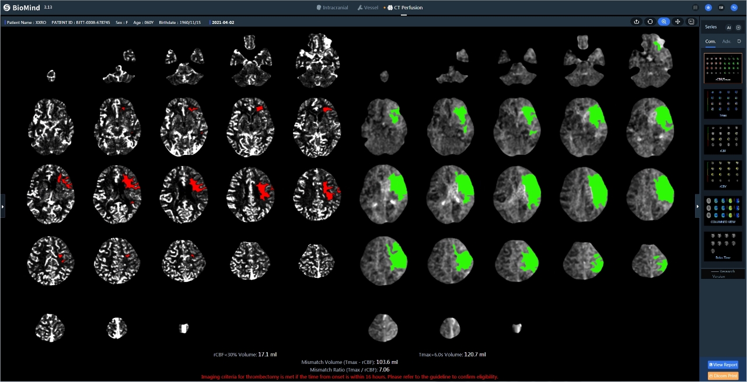Click the reset/rotate view icon
Viewport: 747px width, 382px height.
coord(650,22)
